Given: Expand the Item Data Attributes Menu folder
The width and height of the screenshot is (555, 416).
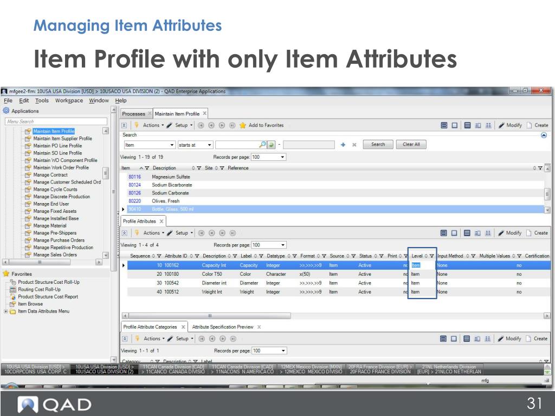Looking at the screenshot, I should coord(5,311).
